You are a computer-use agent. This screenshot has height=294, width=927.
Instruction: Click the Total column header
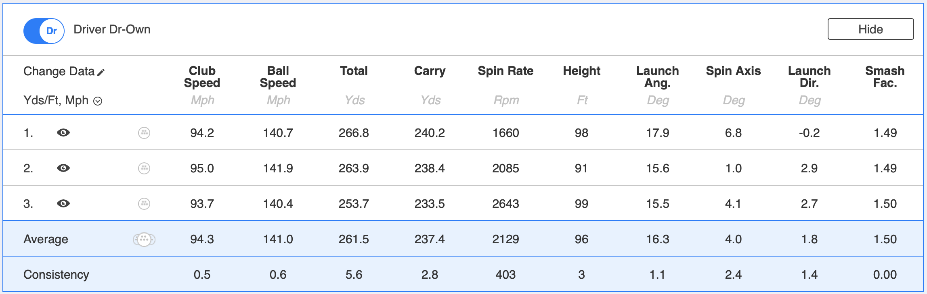(x=354, y=71)
